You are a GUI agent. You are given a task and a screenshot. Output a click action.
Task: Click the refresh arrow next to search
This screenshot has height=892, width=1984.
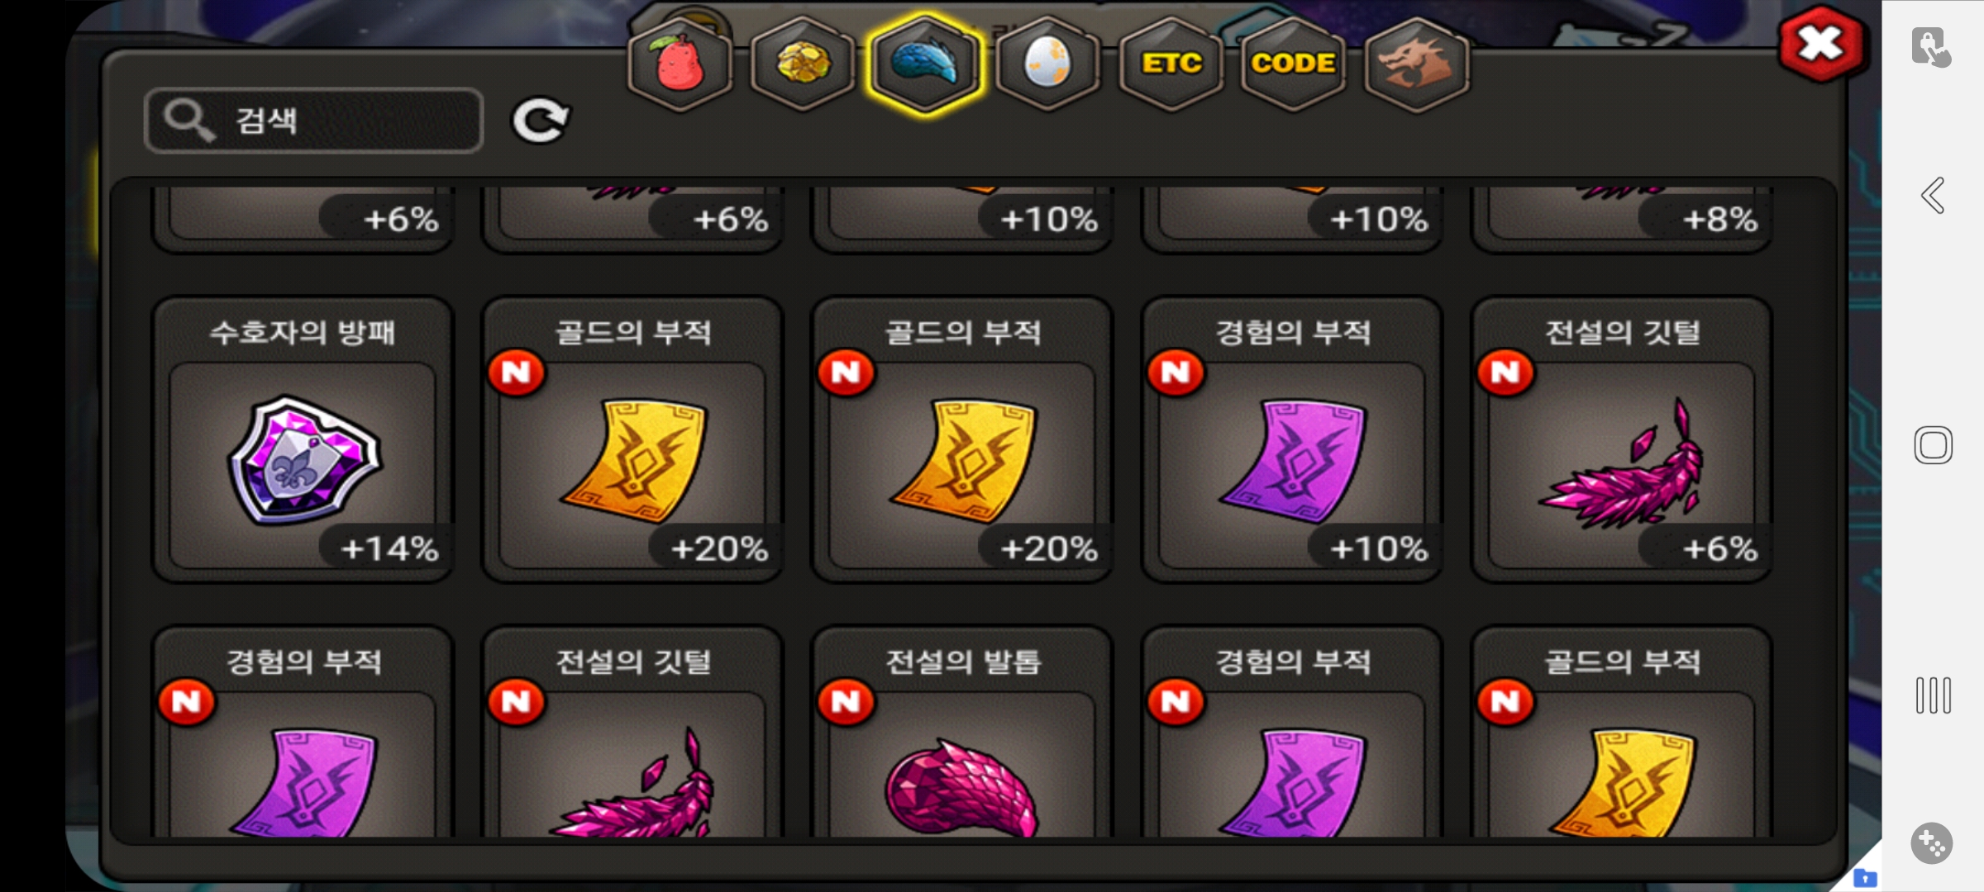pyautogui.click(x=541, y=121)
